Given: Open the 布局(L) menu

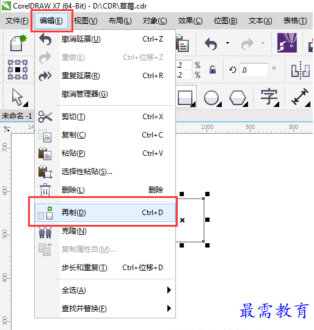Looking at the screenshot, I should tap(120, 21).
